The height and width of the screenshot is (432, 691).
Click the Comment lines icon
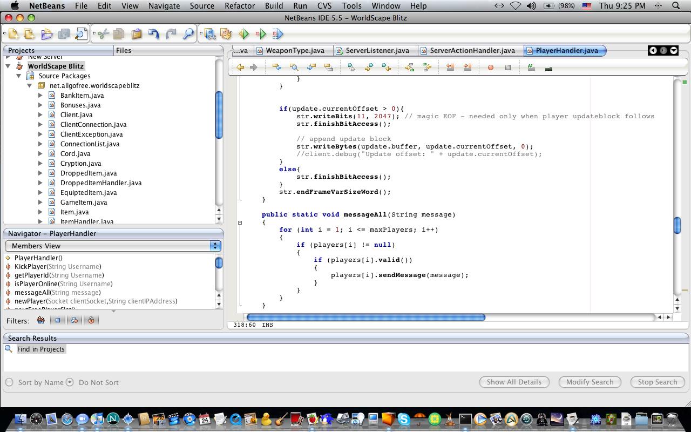[531, 67]
